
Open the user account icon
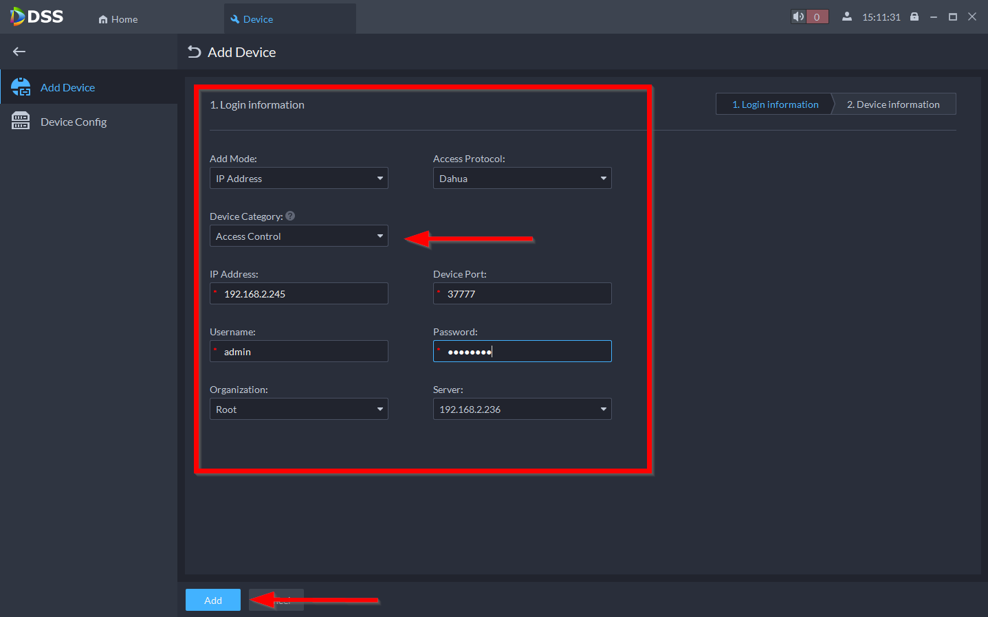point(847,17)
